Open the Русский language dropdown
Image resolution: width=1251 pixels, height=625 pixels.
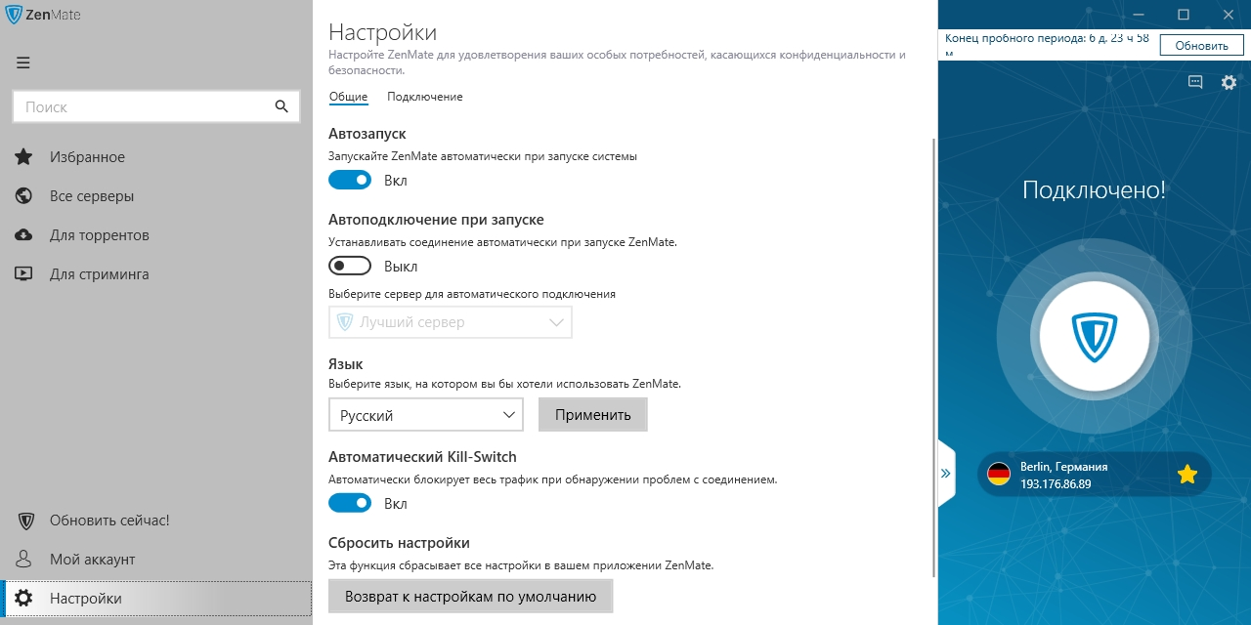pyautogui.click(x=425, y=415)
